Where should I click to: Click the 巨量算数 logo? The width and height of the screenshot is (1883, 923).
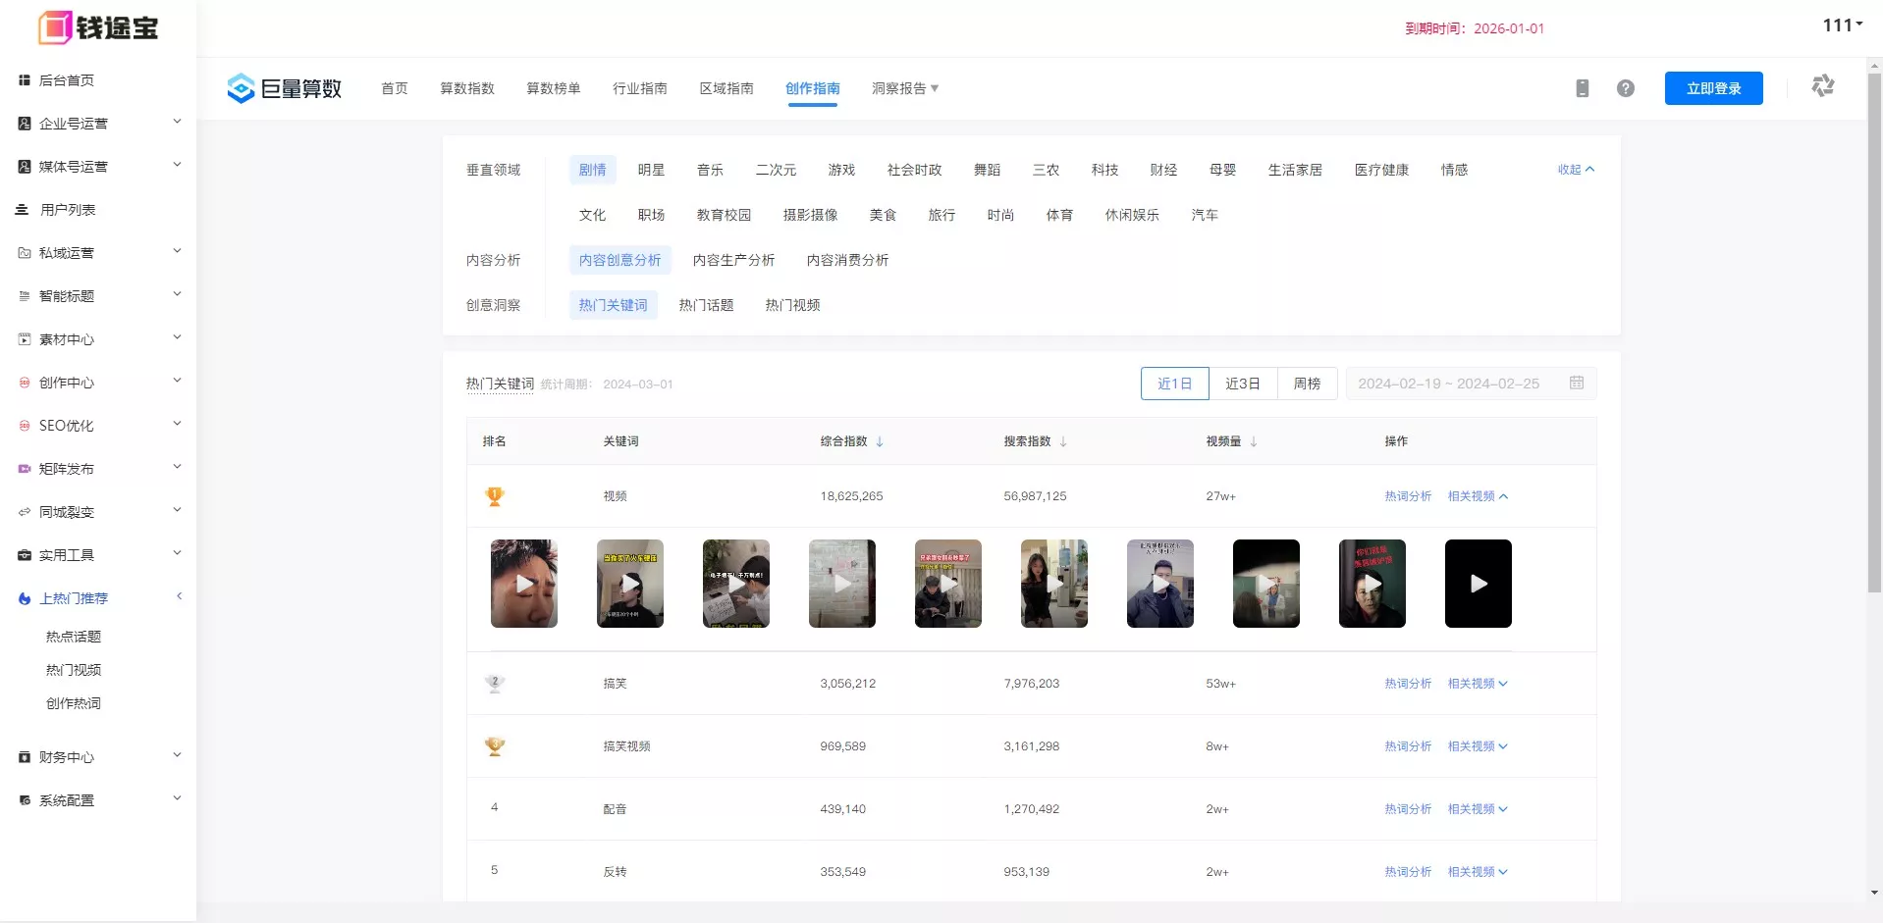(284, 88)
